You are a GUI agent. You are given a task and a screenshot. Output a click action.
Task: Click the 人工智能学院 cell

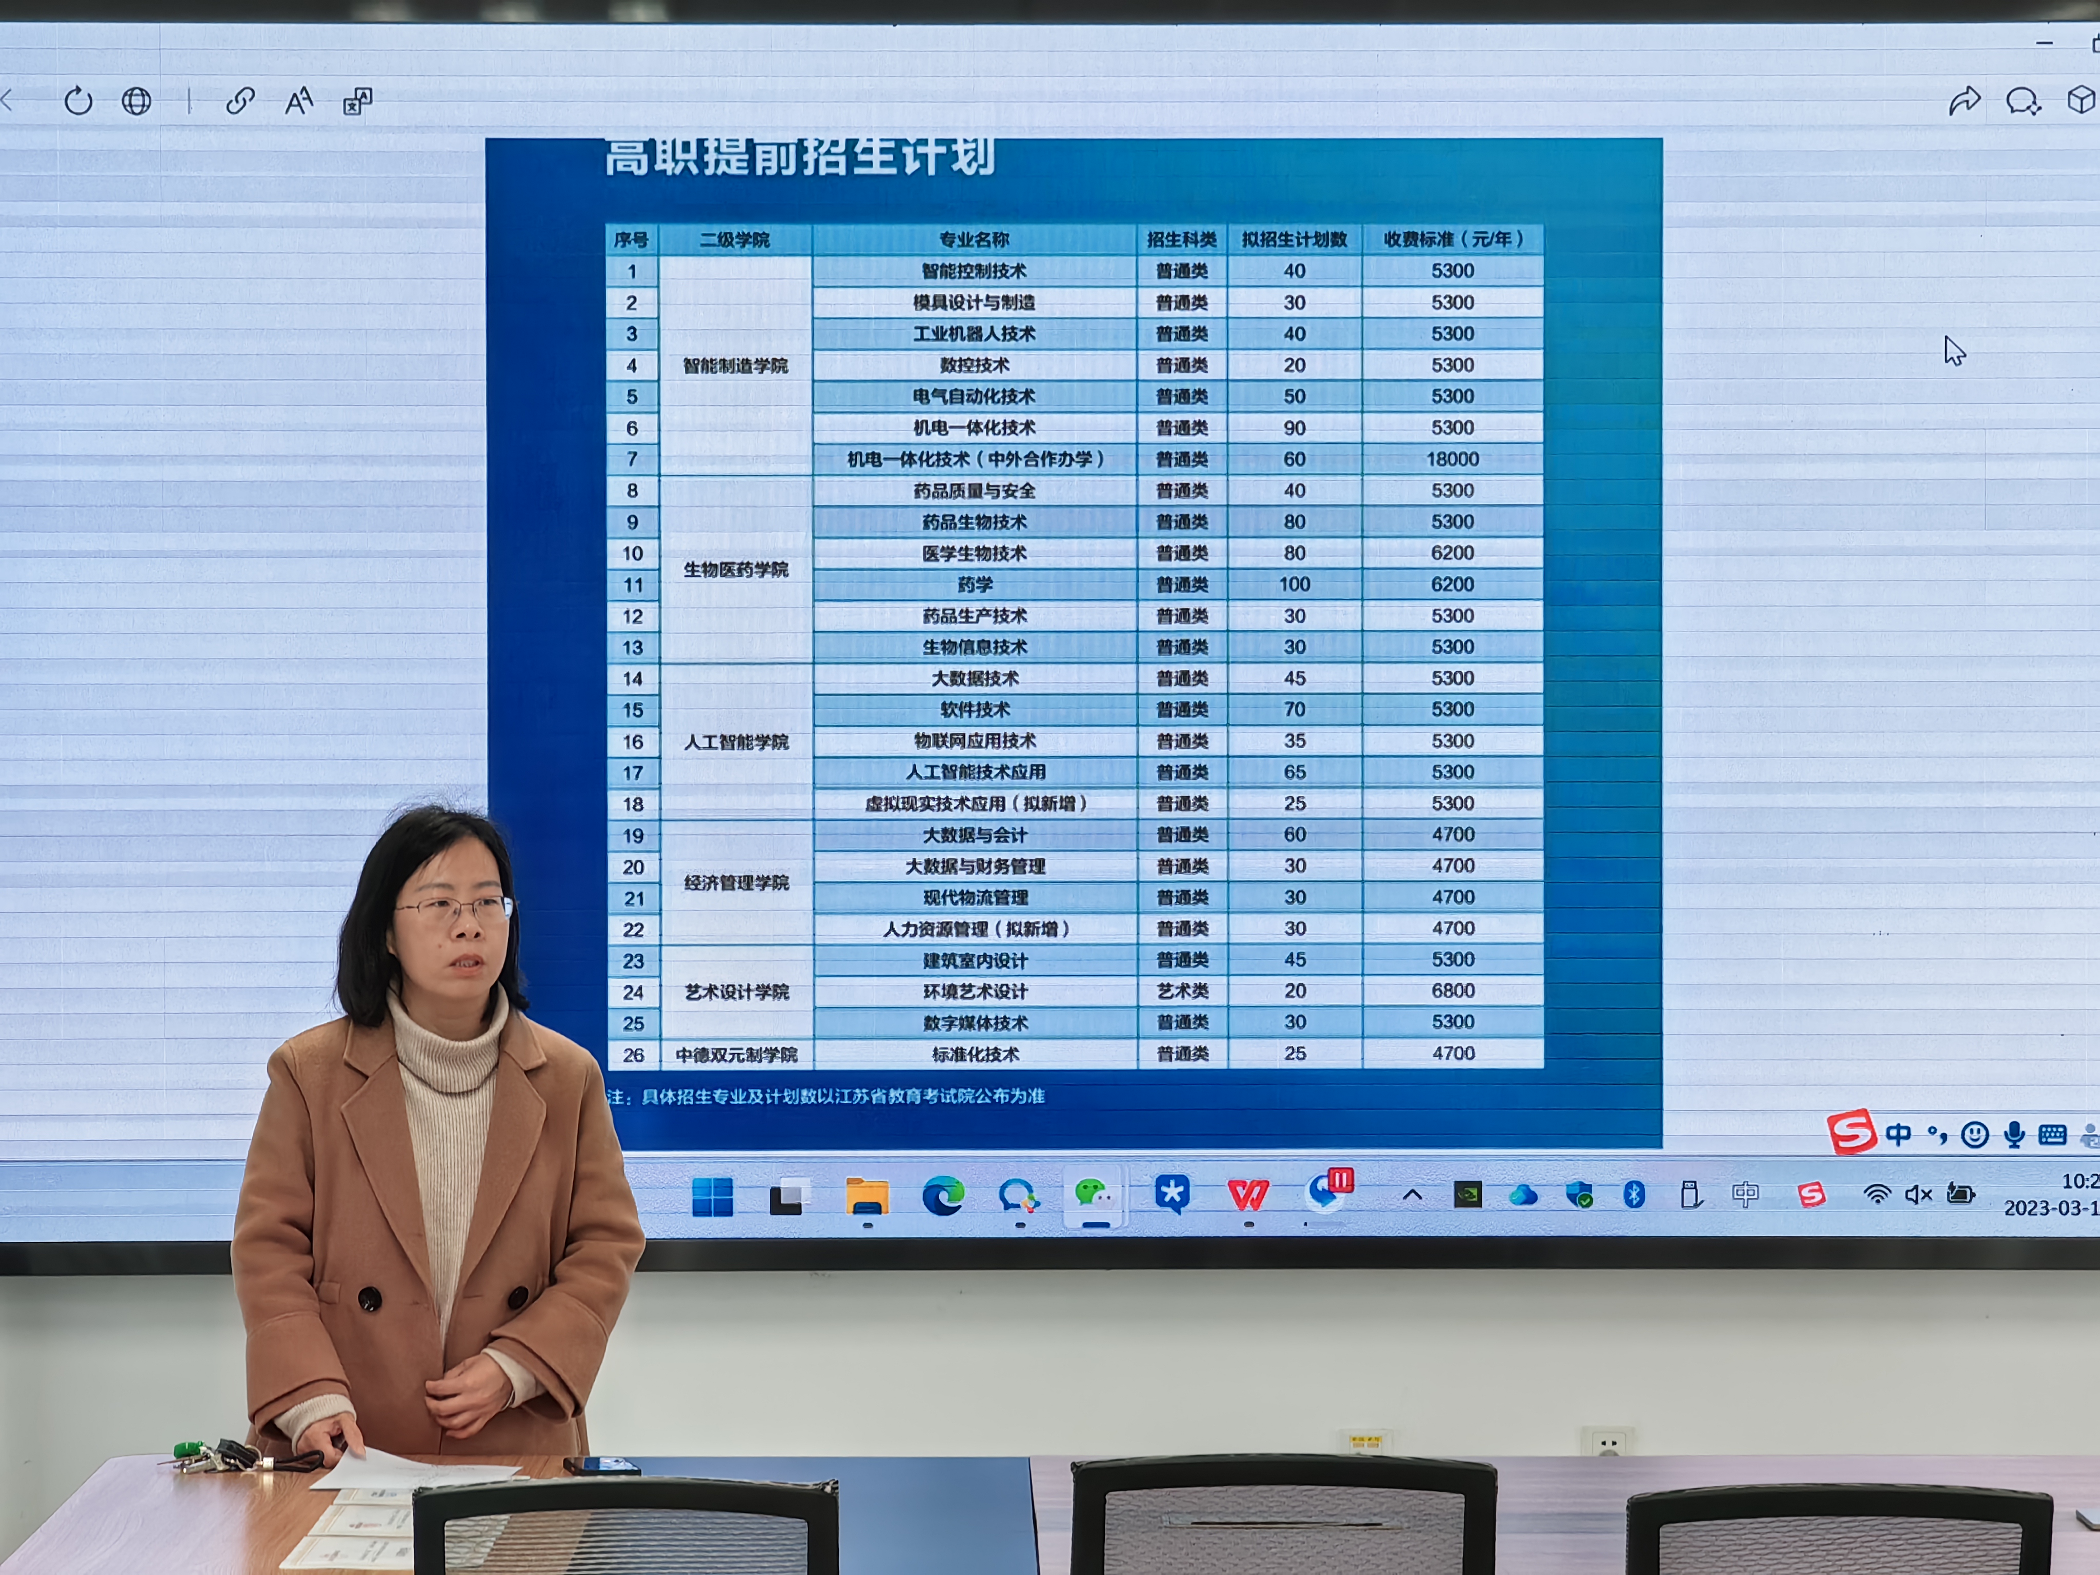(736, 741)
